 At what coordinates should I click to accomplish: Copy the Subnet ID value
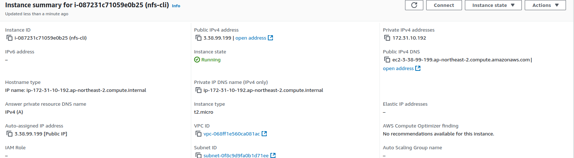click(199, 155)
